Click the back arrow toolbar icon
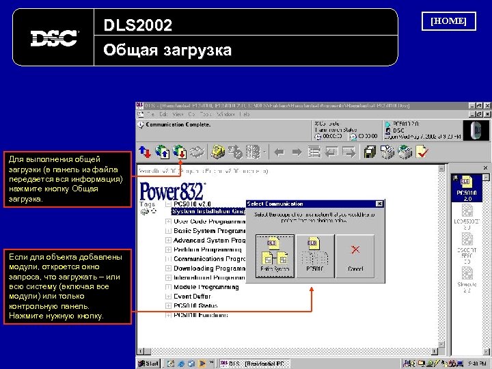 [x=279, y=152]
